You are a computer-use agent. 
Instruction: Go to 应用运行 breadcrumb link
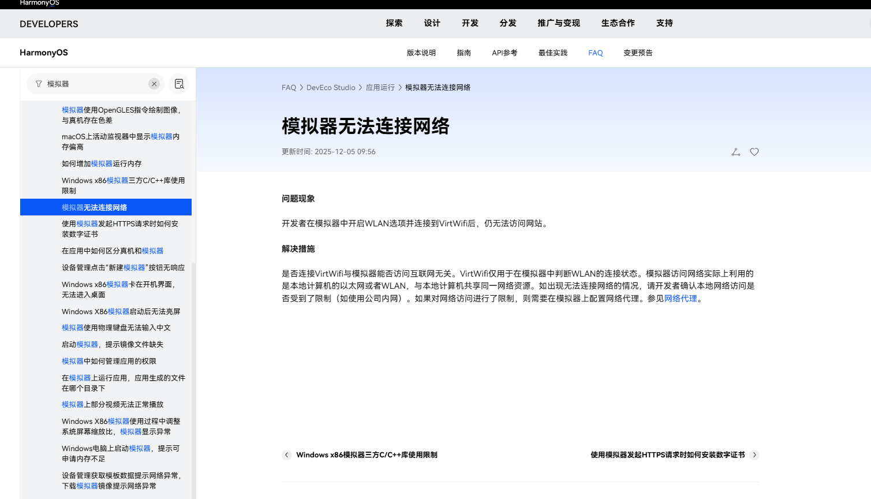[x=380, y=88]
